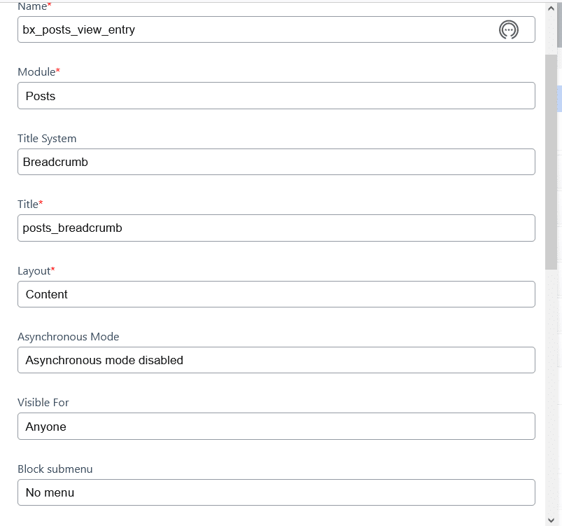Expand the Layout dropdown showing Content
Viewport: 562px width, 526px height.
click(276, 294)
